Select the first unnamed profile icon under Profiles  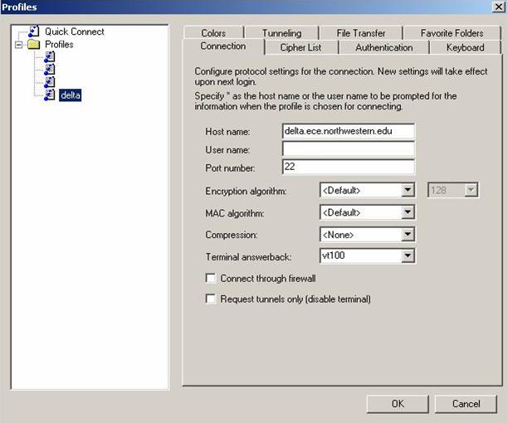coord(49,57)
